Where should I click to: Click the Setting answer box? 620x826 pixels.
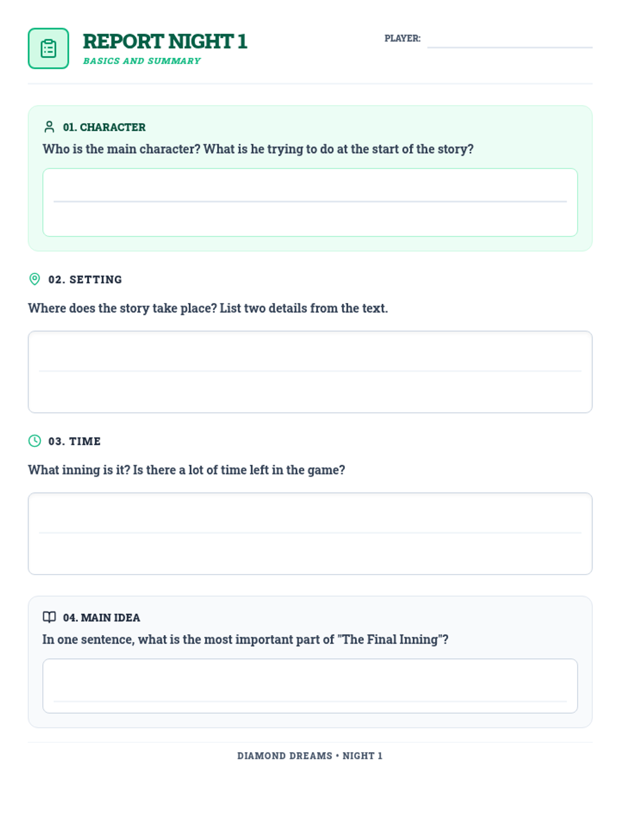pyautogui.click(x=310, y=372)
